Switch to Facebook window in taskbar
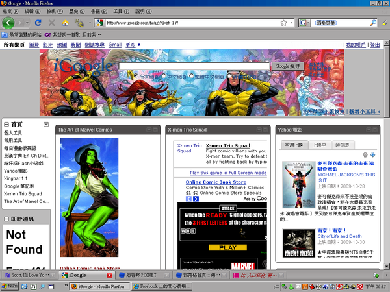This screenshot has width=390, height=292. tap(162, 286)
